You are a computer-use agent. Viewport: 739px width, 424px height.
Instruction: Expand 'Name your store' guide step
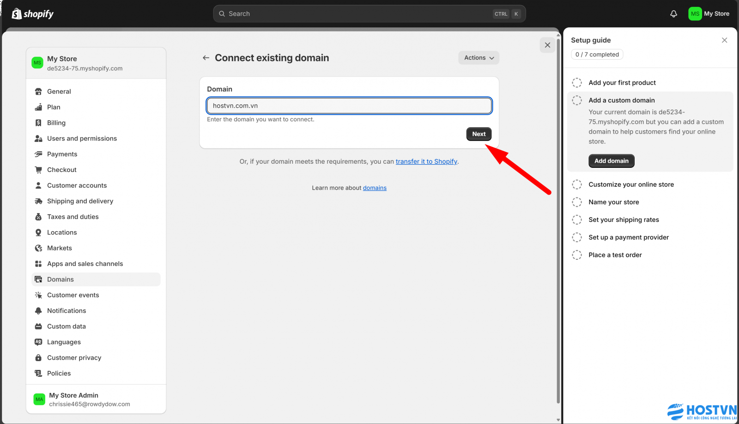[x=613, y=202]
